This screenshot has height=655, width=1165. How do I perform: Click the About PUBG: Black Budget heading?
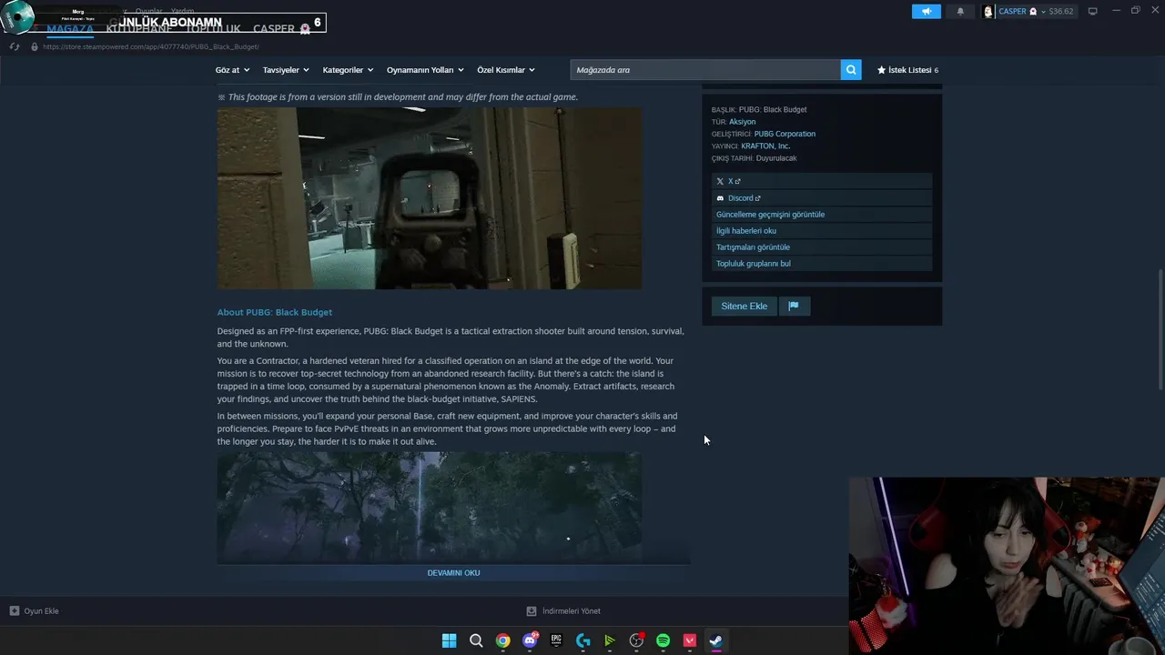click(x=274, y=312)
